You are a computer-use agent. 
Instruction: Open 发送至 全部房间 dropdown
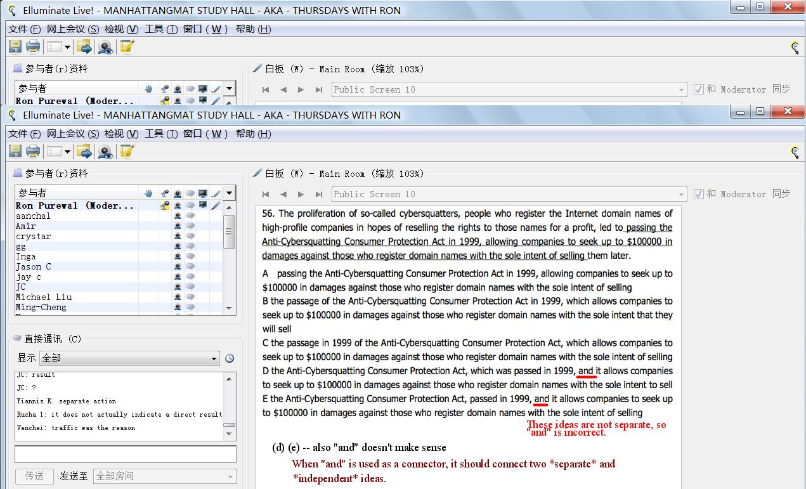pos(165,476)
